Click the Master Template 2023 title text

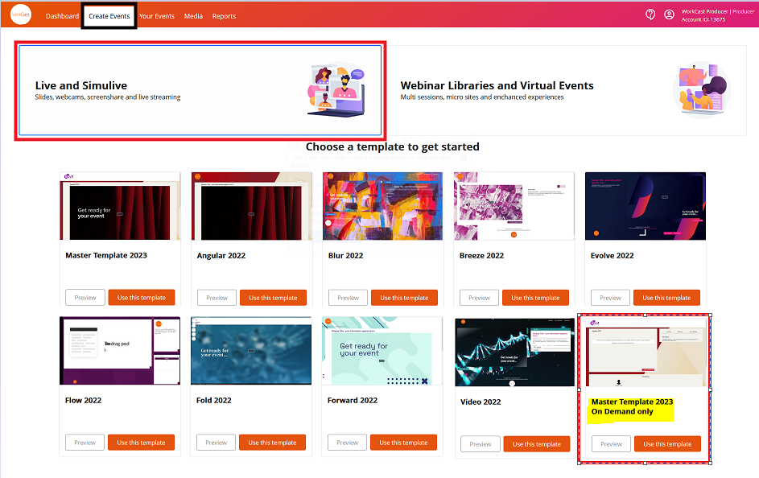click(106, 255)
